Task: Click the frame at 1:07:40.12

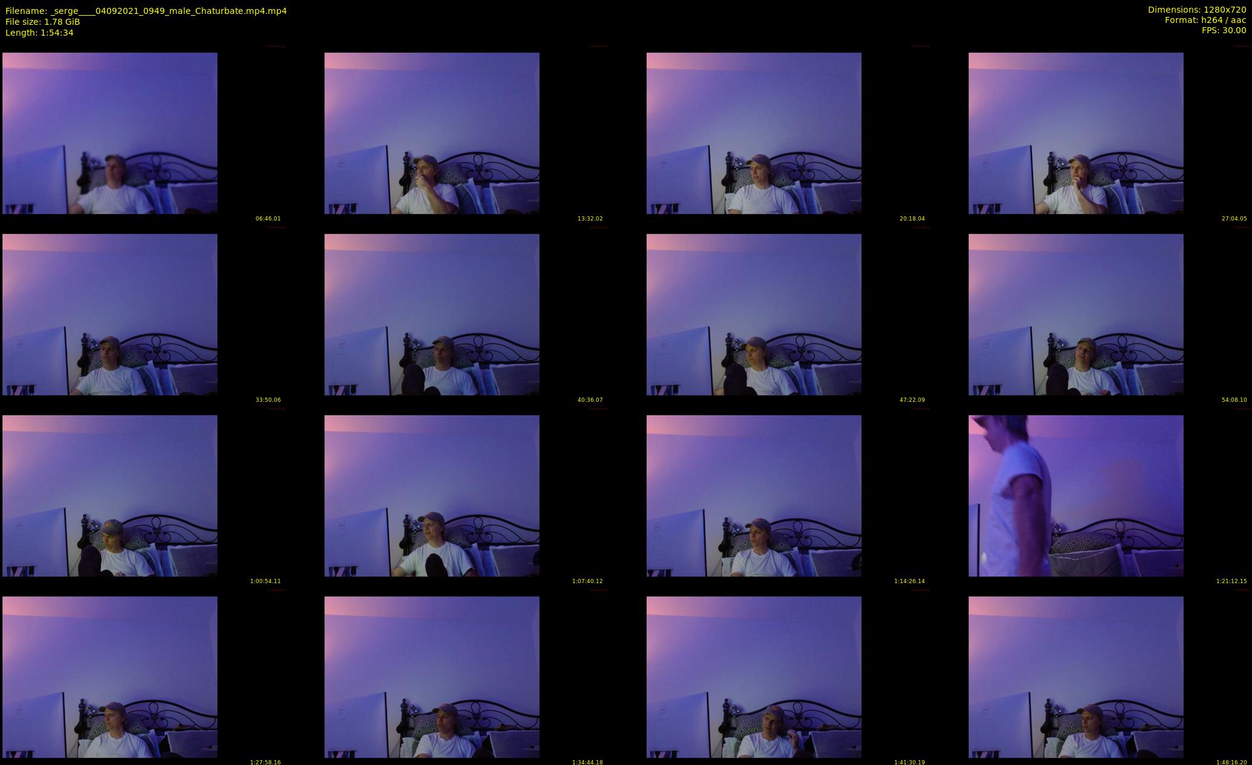Action: (431, 495)
